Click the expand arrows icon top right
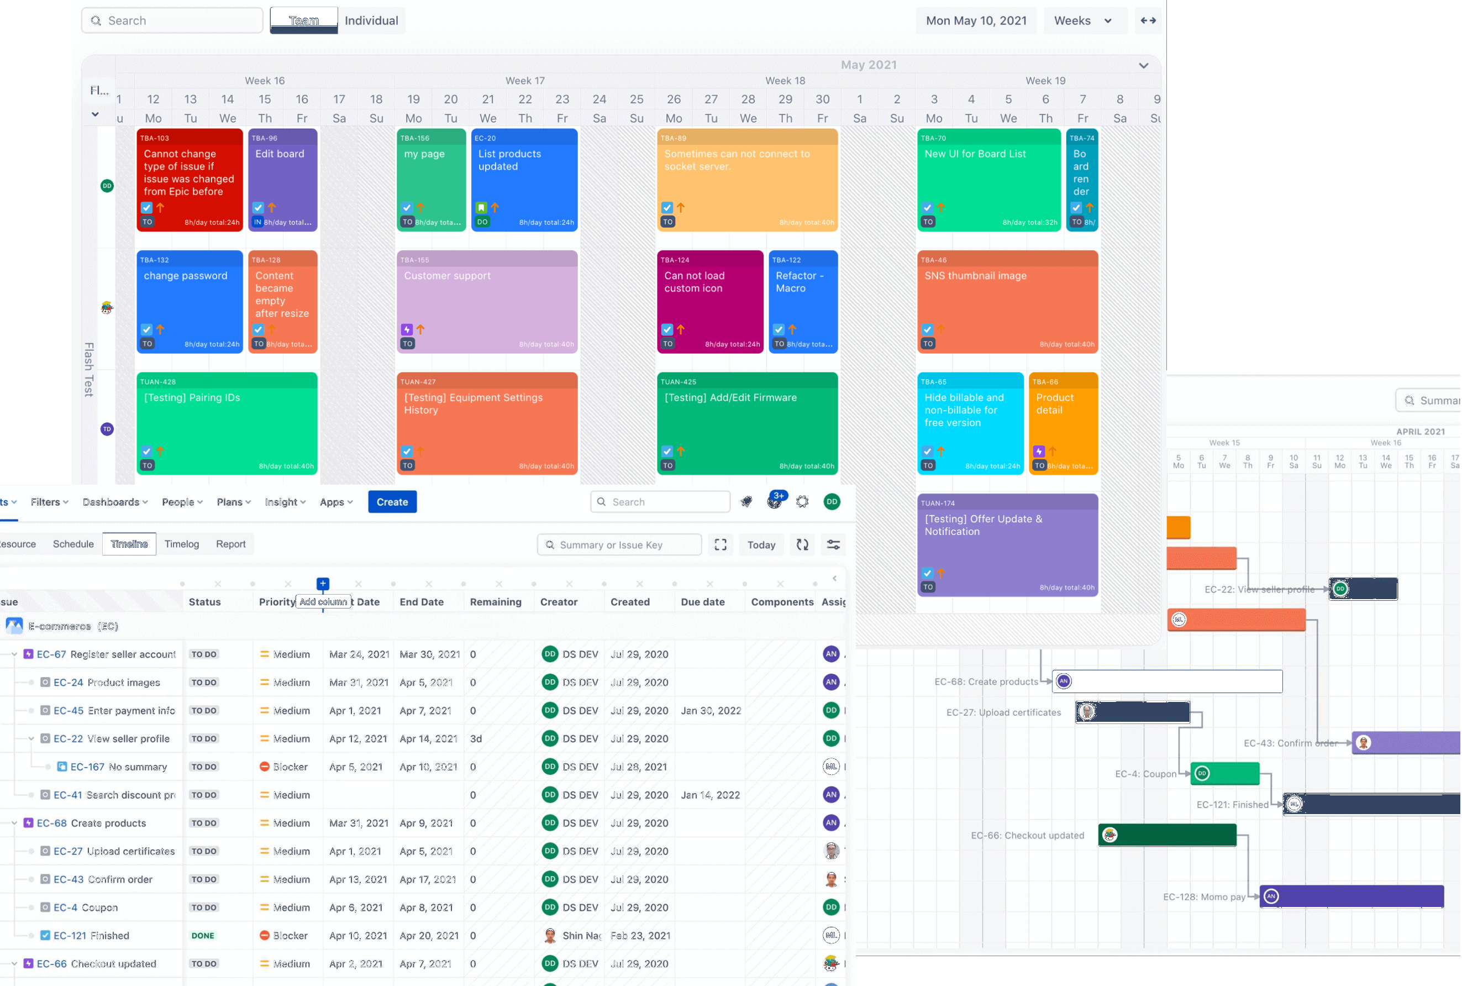Image resolution: width=1462 pixels, height=986 pixels. coord(1149,20)
